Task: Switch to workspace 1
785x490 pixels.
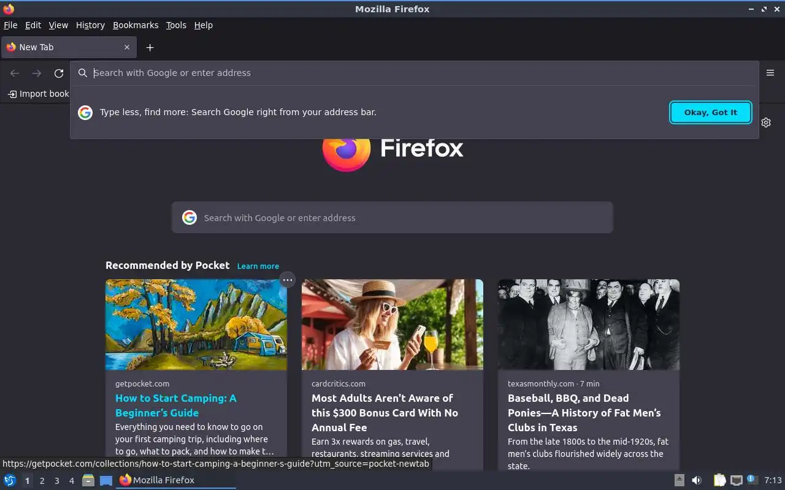Action: coord(27,481)
